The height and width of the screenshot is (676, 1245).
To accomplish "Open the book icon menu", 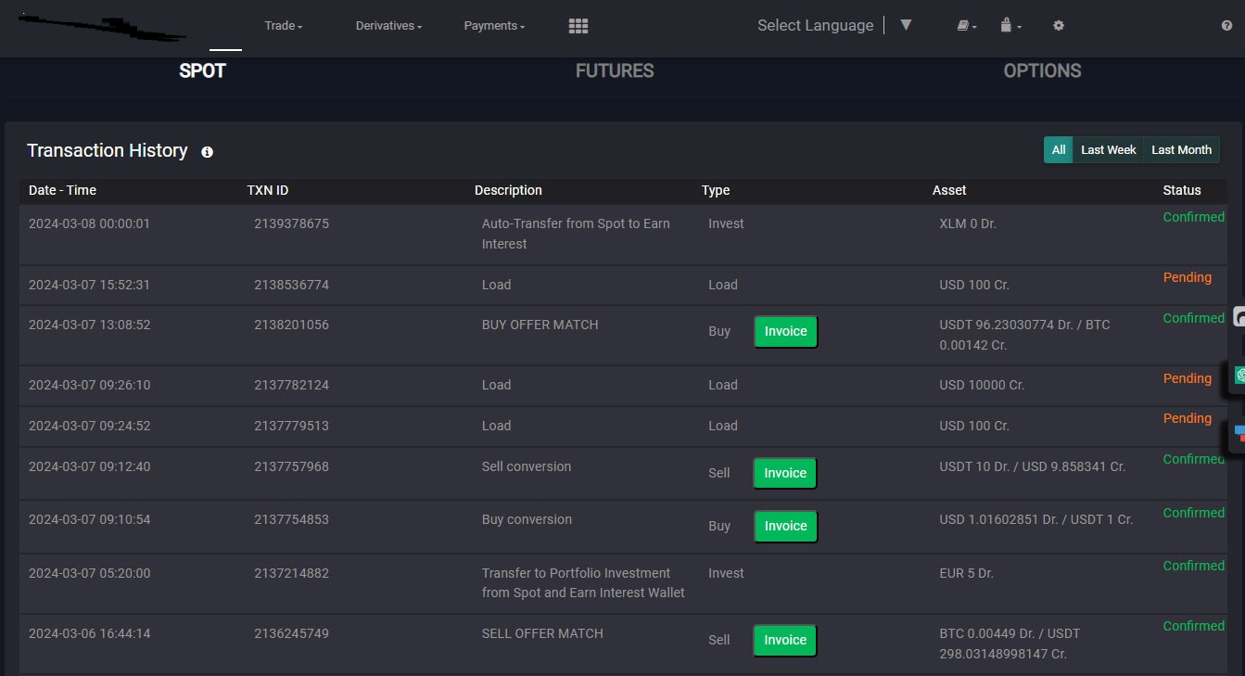I will tap(966, 26).
